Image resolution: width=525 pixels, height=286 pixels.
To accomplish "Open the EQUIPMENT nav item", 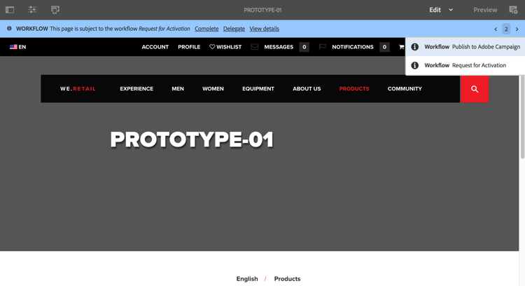I will [x=258, y=89].
